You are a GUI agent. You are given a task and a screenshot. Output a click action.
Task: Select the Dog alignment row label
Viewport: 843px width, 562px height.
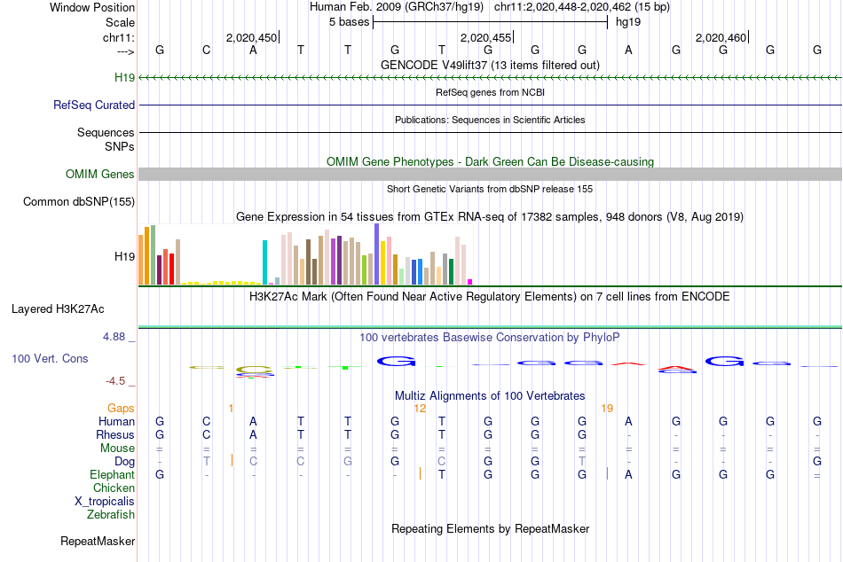point(124,462)
